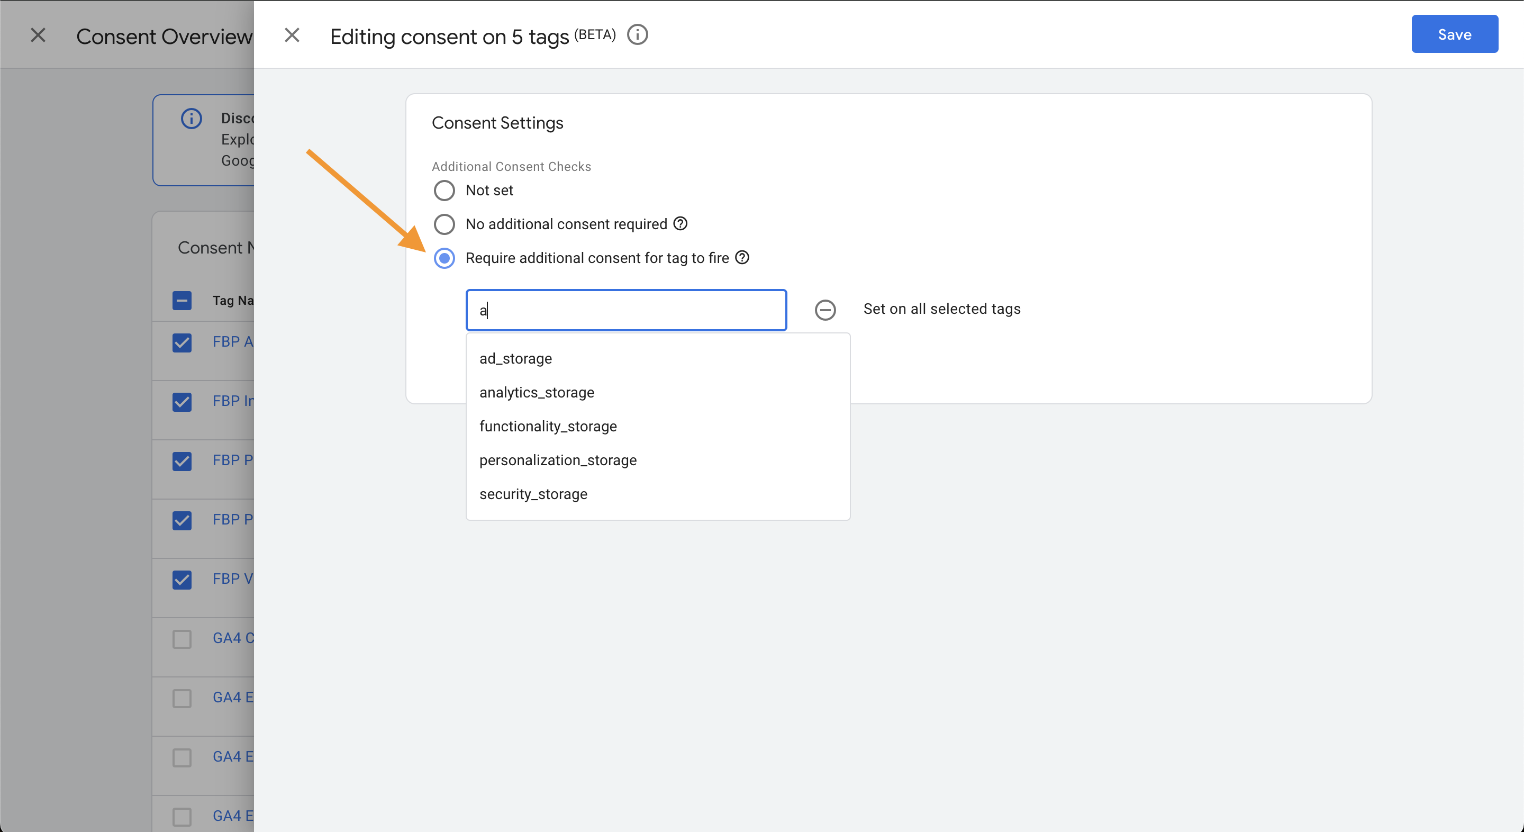Choose ad_storage from suggestion list
The image size is (1524, 832).
pyautogui.click(x=658, y=359)
